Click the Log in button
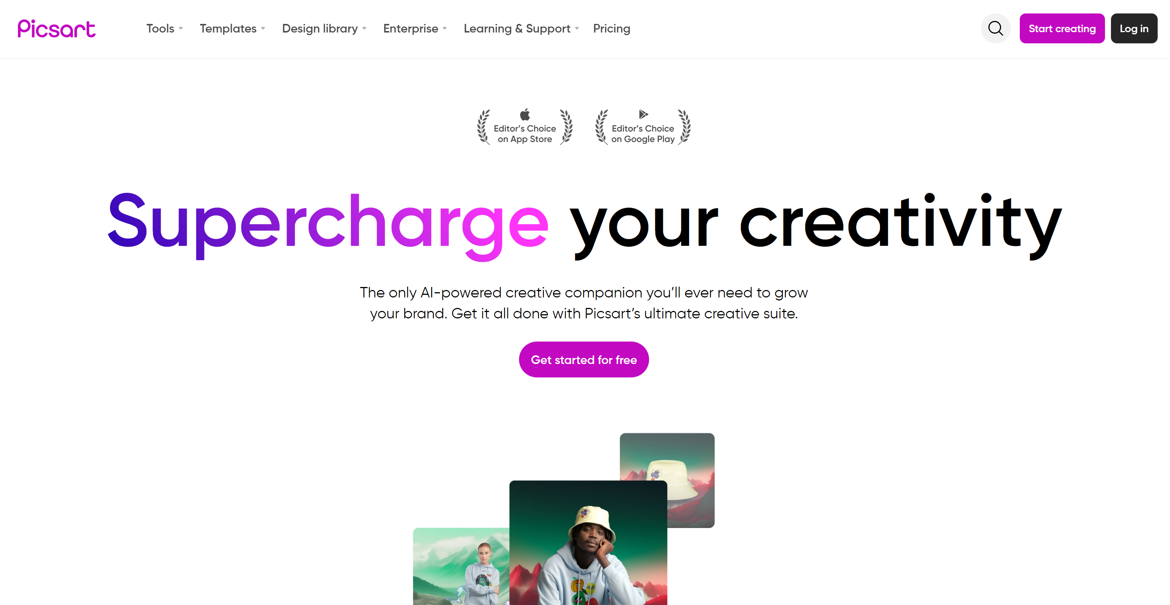 [1134, 28]
